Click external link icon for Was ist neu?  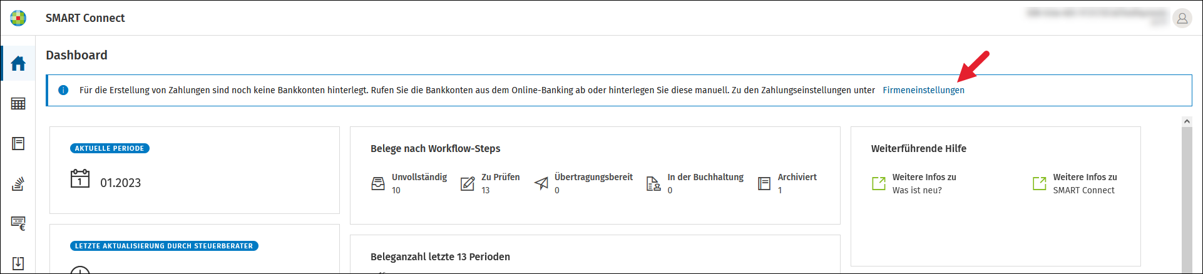879,183
